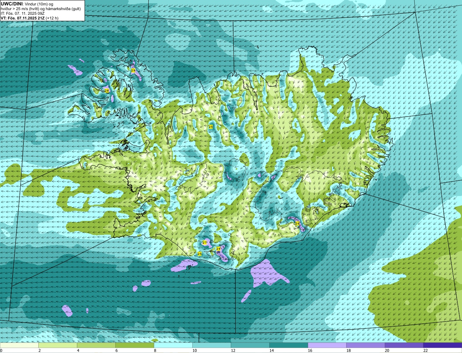
Task: Select the yellow gust marker labeled 27
Action: click(x=205, y=243)
